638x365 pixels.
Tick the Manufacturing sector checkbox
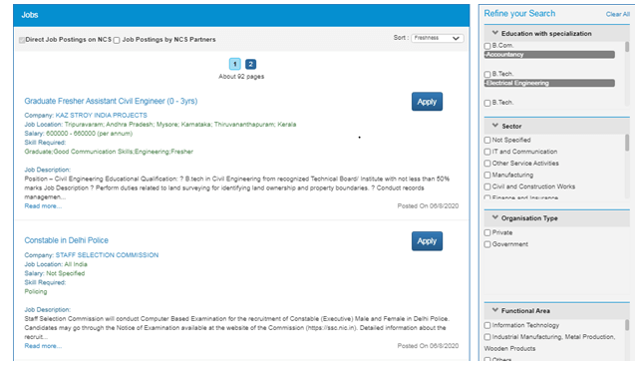click(x=487, y=175)
